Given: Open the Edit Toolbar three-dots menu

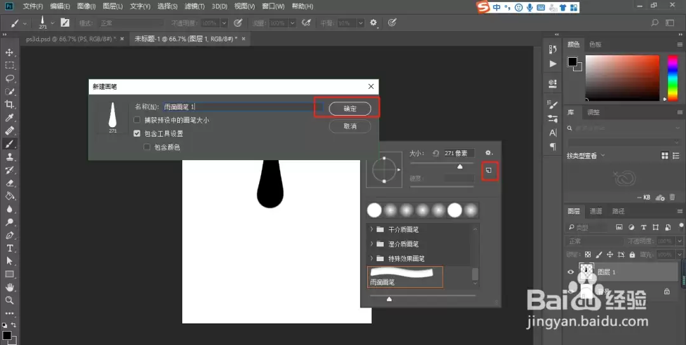Looking at the screenshot, I should coord(9,313).
